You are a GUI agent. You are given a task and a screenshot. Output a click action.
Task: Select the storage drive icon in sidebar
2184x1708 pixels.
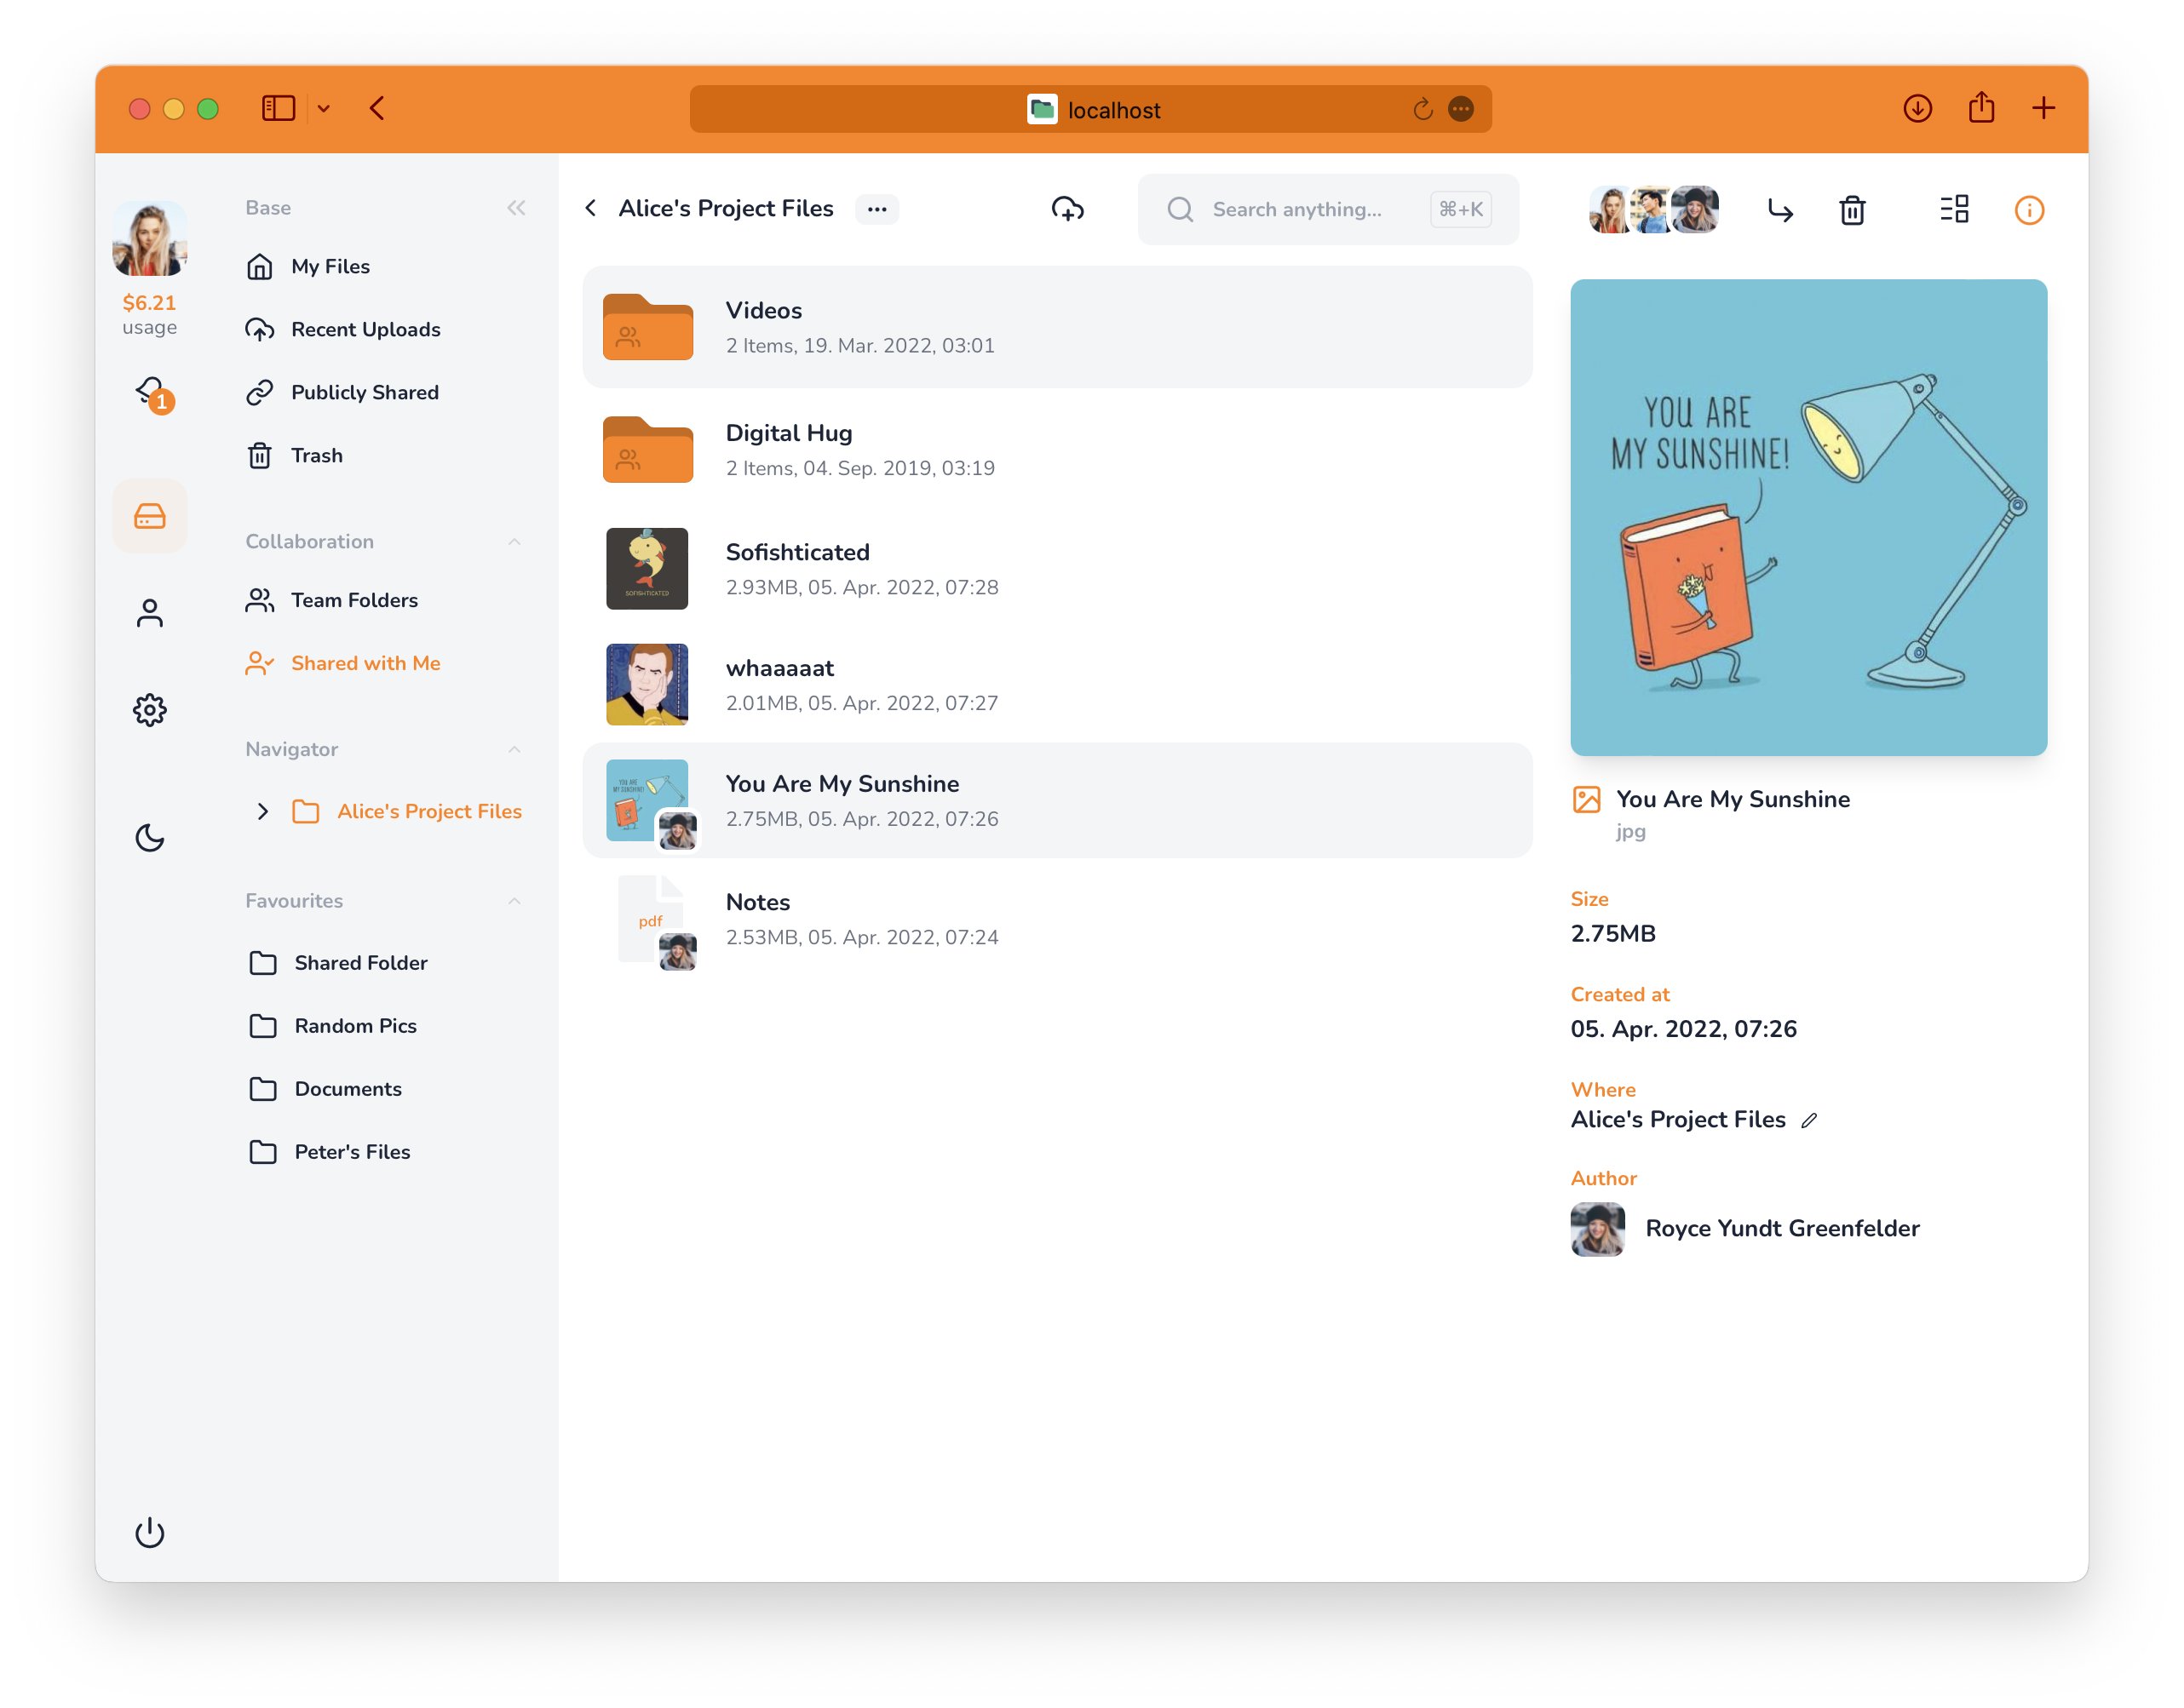(x=150, y=516)
